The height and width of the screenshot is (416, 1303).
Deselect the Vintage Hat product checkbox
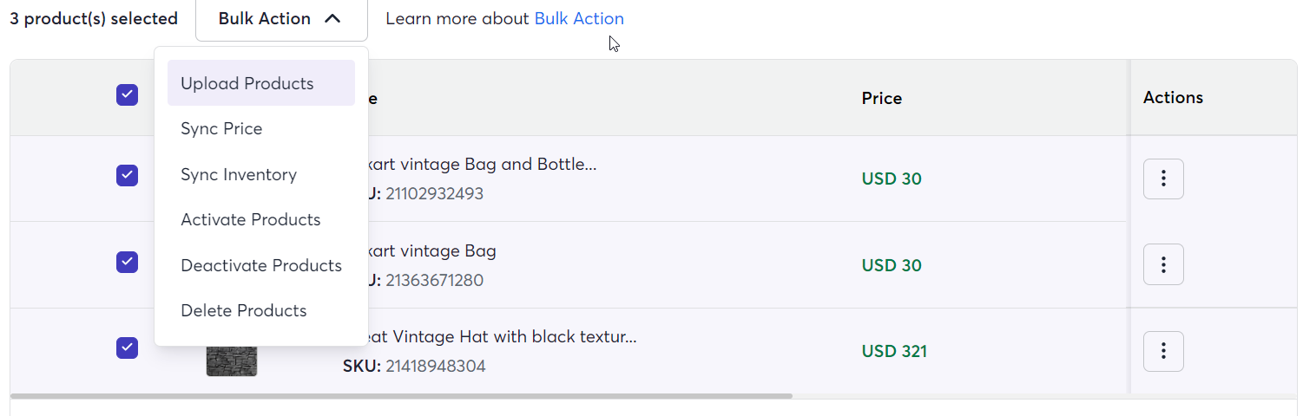pos(127,348)
